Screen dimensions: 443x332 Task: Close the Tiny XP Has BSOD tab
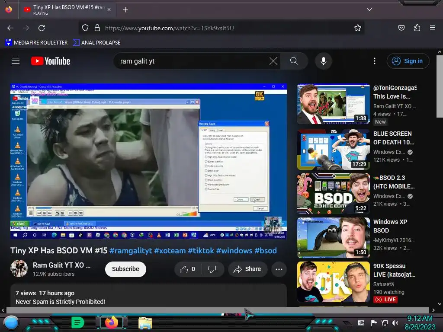109,10
